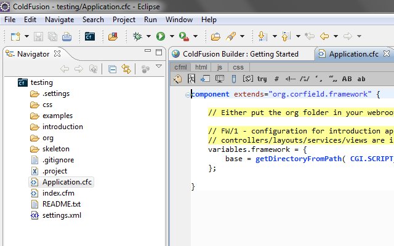Image resolution: width=394 pixels, height=246 pixels.
Task: Open the Previous Annotation dropdown arrow
Action: (298, 36)
